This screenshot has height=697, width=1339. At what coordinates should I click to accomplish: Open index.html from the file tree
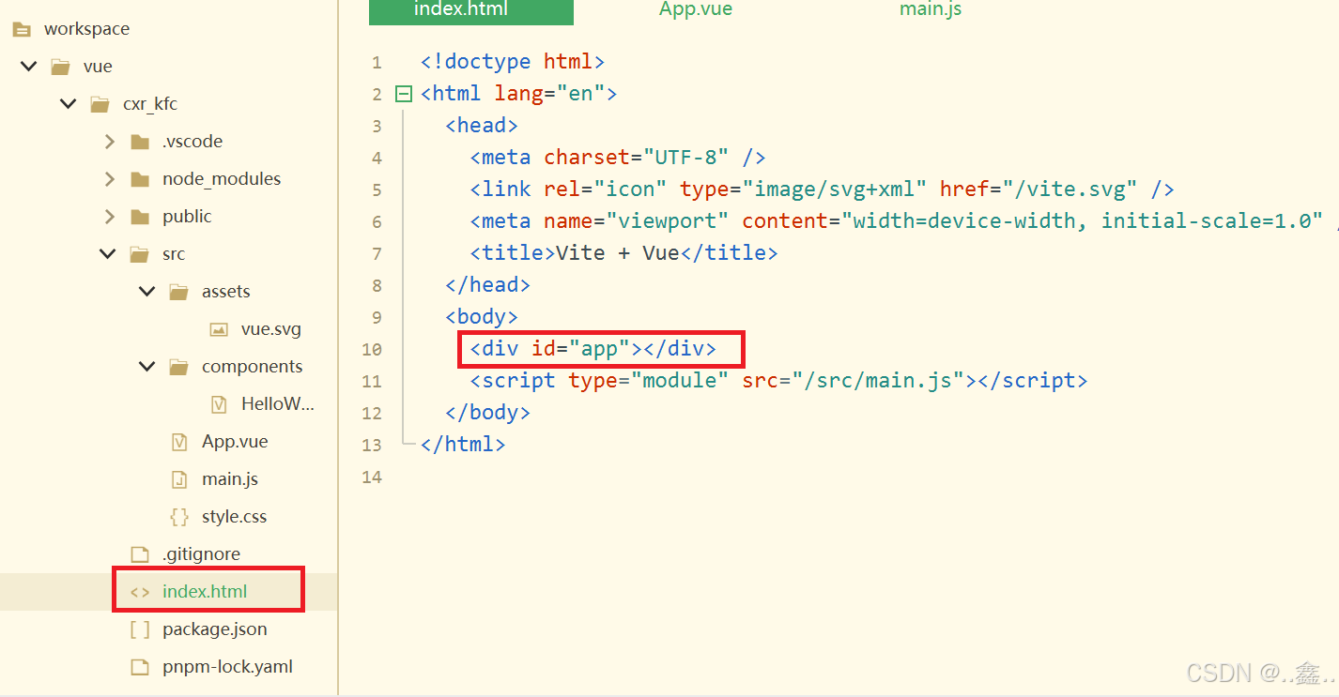click(x=205, y=592)
